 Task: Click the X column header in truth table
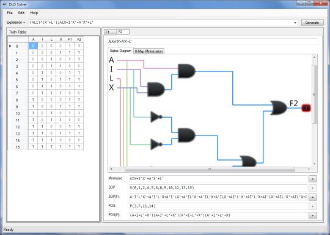pos(61,39)
